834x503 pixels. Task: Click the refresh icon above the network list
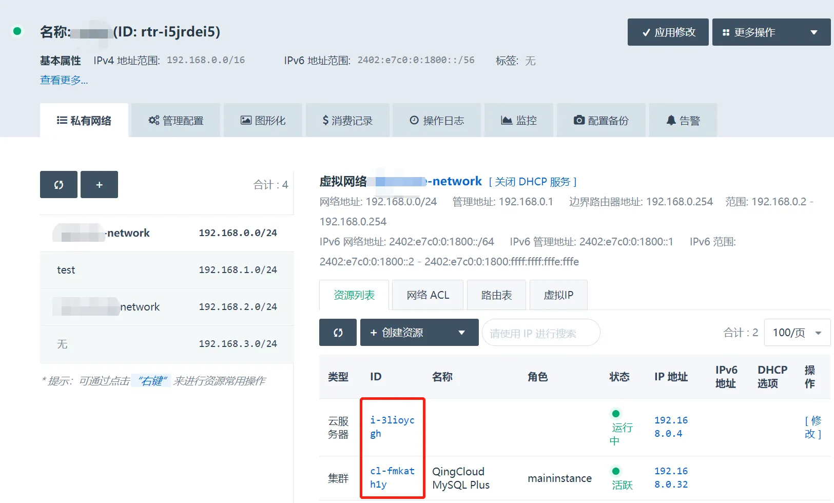[59, 185]
